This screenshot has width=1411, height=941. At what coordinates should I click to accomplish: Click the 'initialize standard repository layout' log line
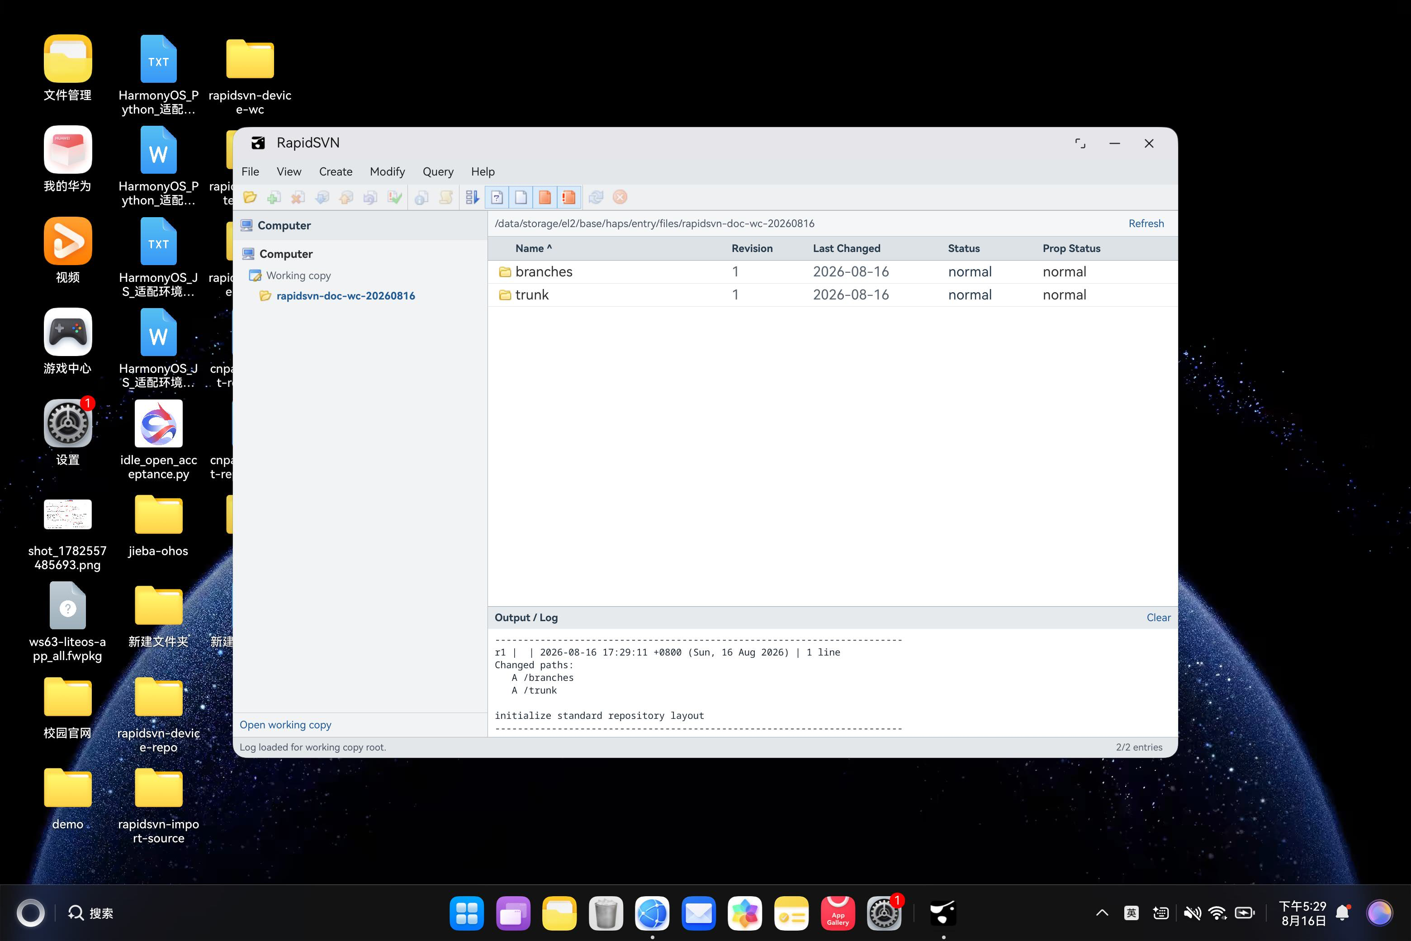pos(599,715)
